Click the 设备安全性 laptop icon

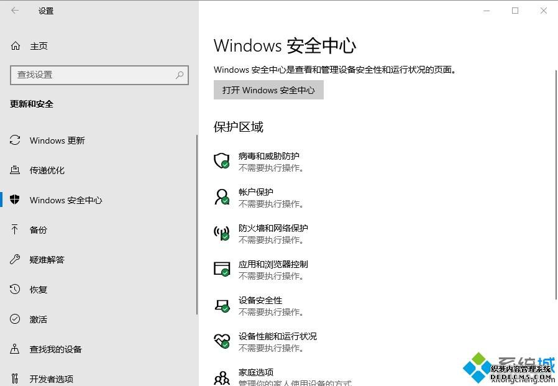222,306
